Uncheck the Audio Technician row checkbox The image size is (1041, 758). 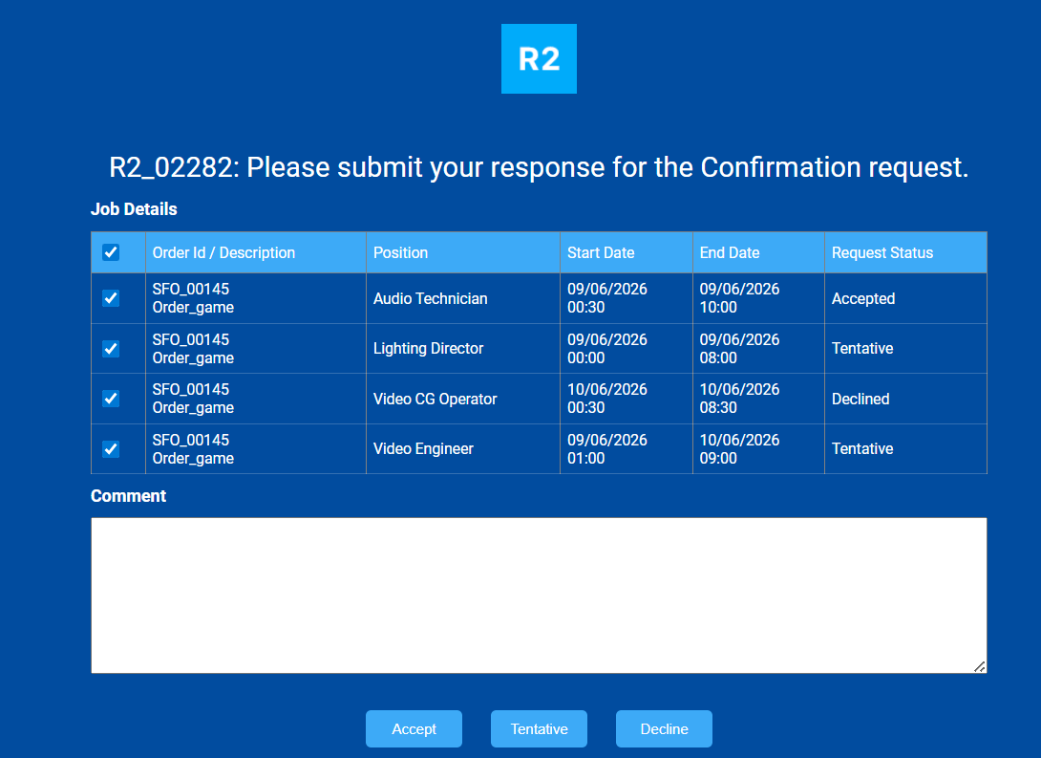click(111, 298)
